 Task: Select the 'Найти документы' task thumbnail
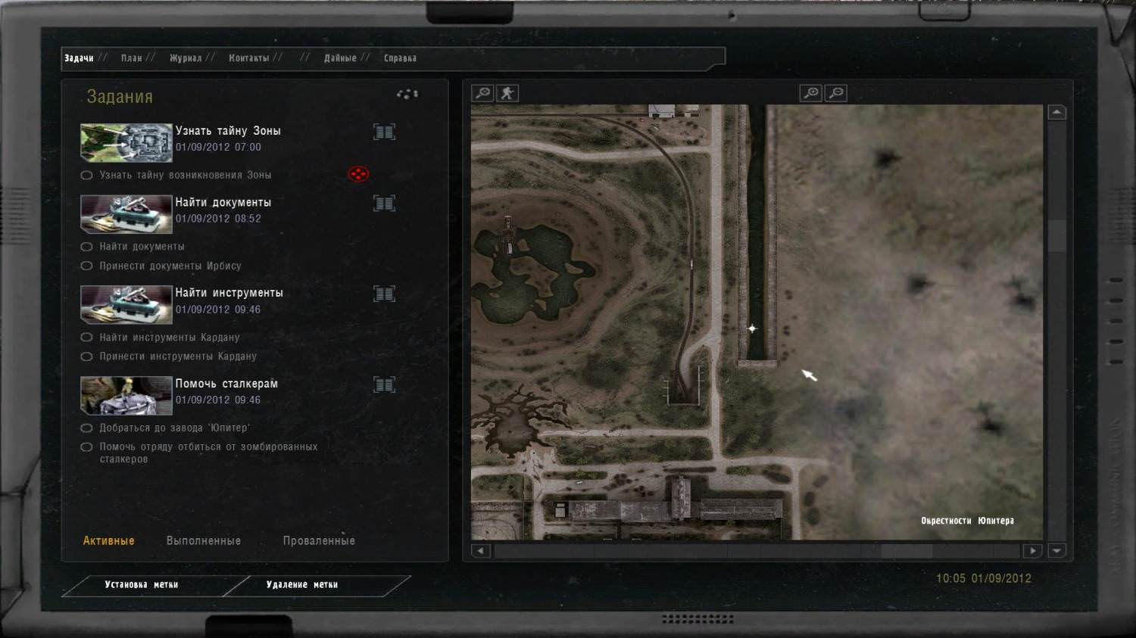point(126,214)
